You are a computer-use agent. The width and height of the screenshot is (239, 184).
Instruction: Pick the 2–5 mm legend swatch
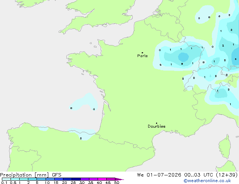[x=32, y=179]
